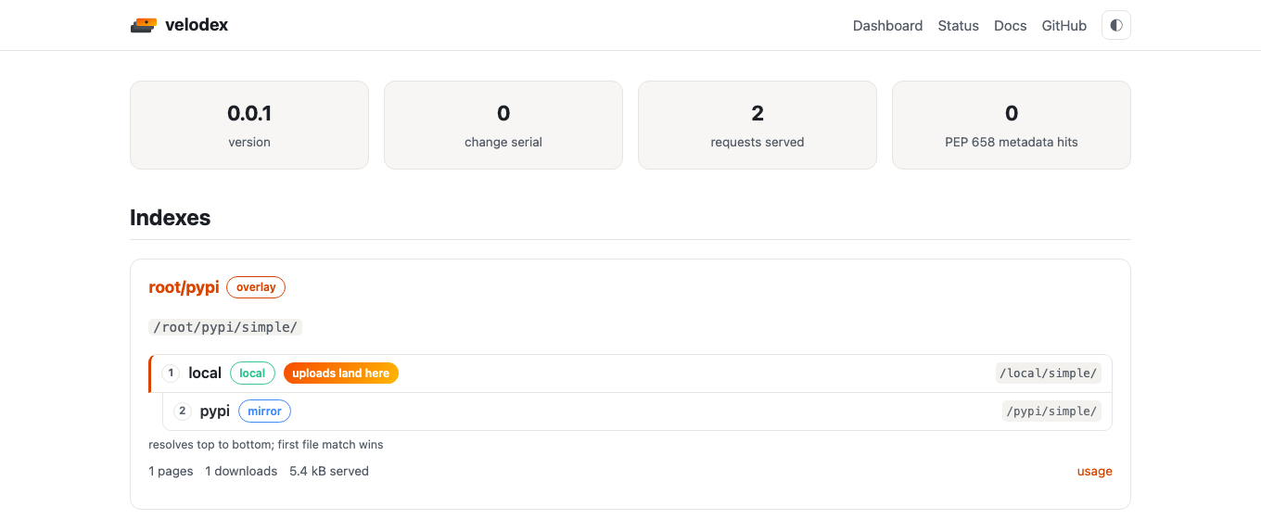This screenshot has height=519, width=1261.
Task: Open the root/pypi index link
Action: (184, 287)
